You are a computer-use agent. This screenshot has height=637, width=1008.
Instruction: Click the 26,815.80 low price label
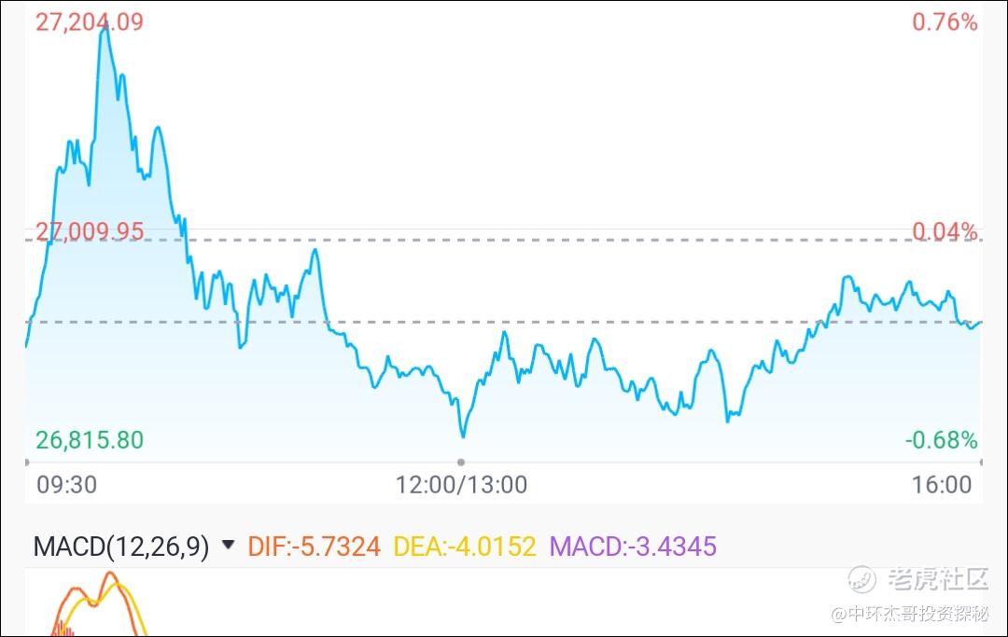[x=90, y=440]
